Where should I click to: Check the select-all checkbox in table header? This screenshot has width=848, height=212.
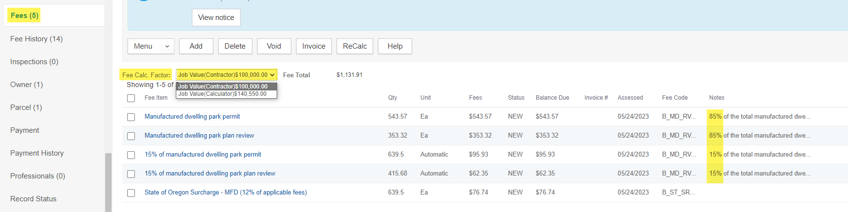(131, 98)
